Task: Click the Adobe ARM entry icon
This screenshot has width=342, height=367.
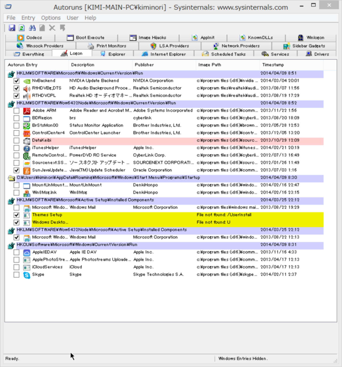Action: [27, 111]
